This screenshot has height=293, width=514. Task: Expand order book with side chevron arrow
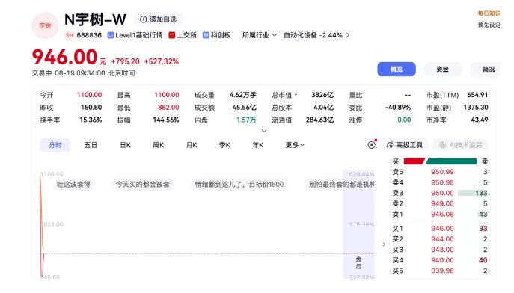coord(384,244)
